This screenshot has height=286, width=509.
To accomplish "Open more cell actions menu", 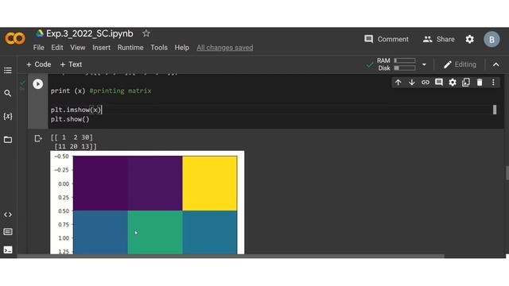I will (493, 83).
